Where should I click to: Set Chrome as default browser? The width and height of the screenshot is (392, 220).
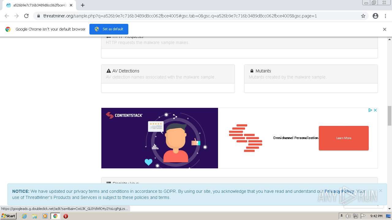coord(109,29)
